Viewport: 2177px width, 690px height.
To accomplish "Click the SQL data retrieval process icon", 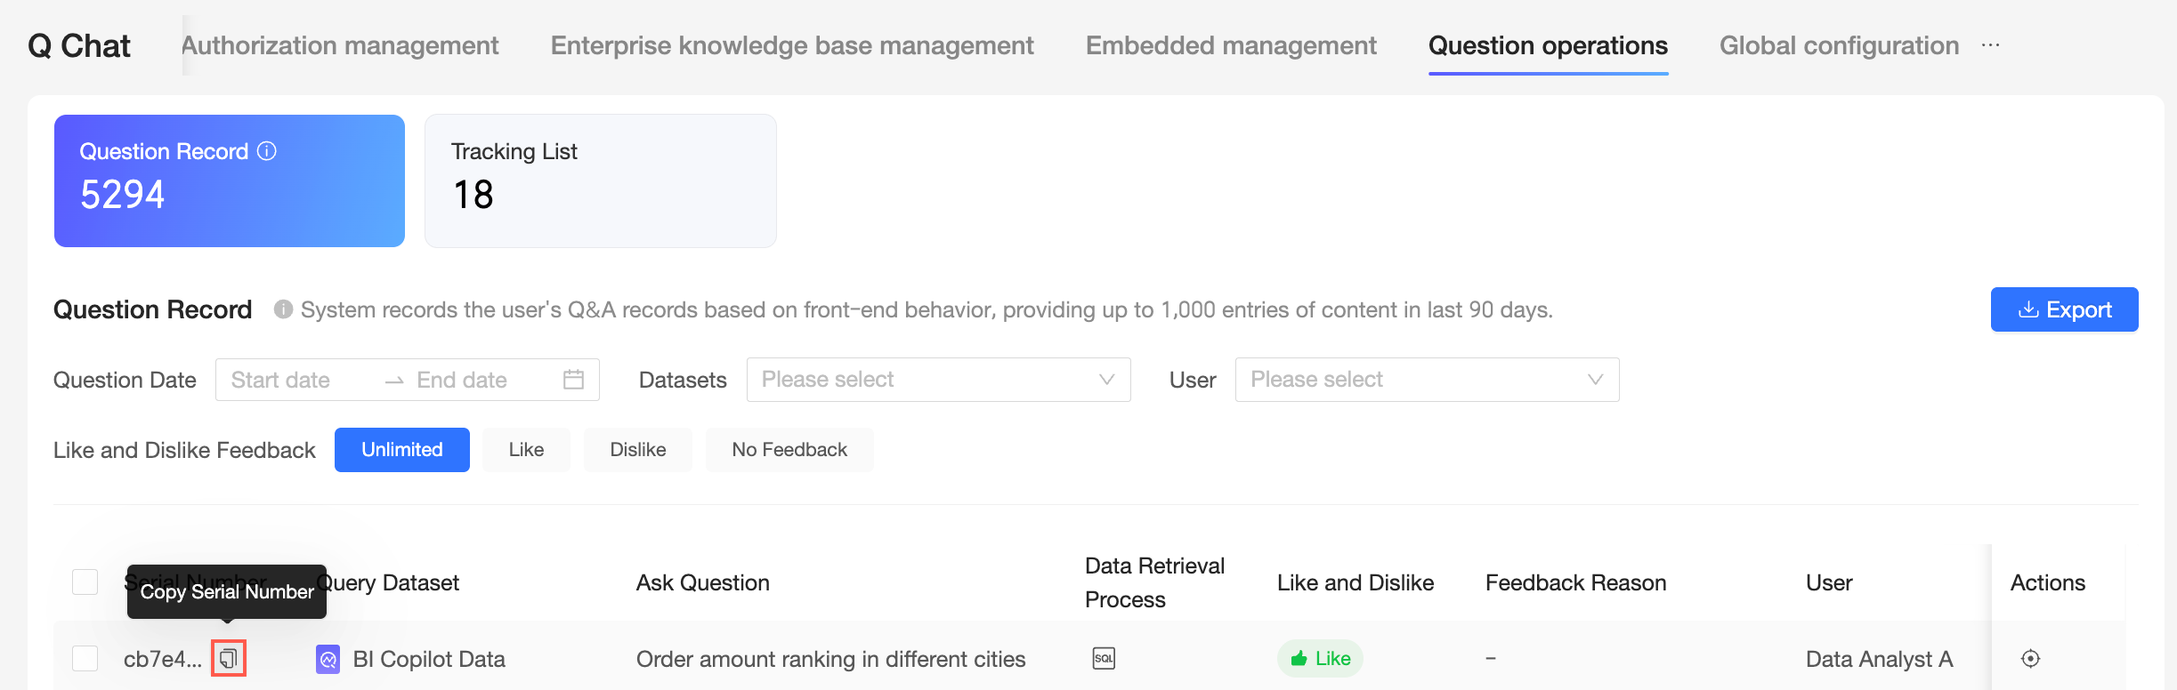I will click(x=1104, y=659).
